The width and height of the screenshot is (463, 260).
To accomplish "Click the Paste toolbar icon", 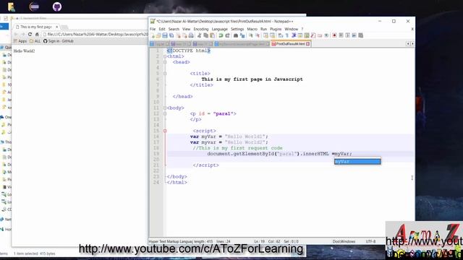I will tap(212, 35).
